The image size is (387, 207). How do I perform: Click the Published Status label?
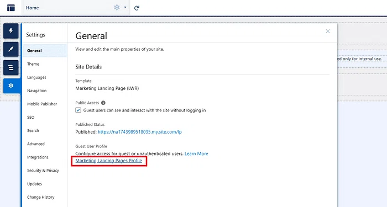[x=90, y=124]
